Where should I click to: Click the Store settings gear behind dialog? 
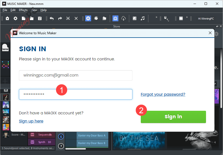[x=217, y=34]
